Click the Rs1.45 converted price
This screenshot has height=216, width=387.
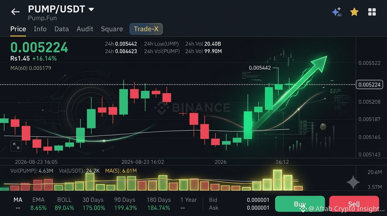tap(20, 58)
